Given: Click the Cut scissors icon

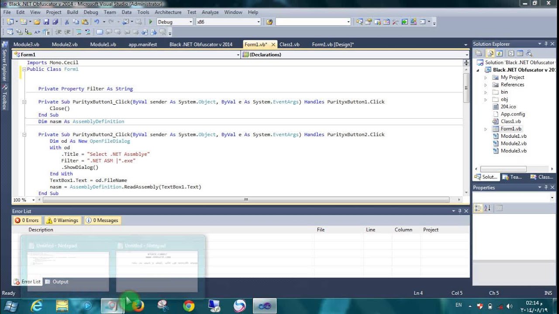Looking at the screenshot, I should [x=67, y=22].
